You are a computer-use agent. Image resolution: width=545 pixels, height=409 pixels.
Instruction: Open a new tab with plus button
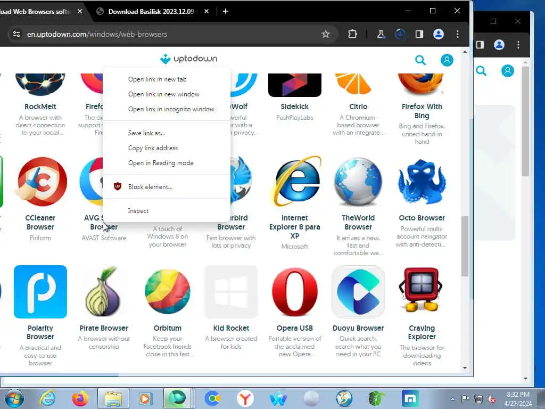(x=226, y=12)
